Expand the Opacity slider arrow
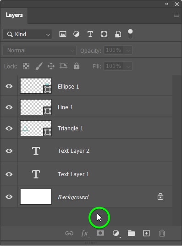 coord(128,50)
